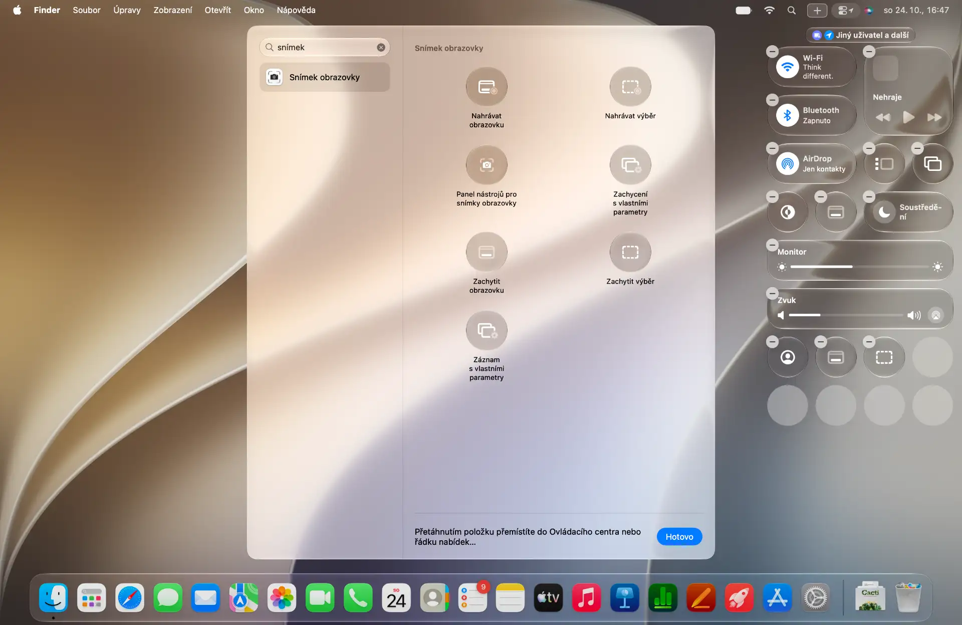Open Jiný uživatel a další privacy indicator

(860, 35)
